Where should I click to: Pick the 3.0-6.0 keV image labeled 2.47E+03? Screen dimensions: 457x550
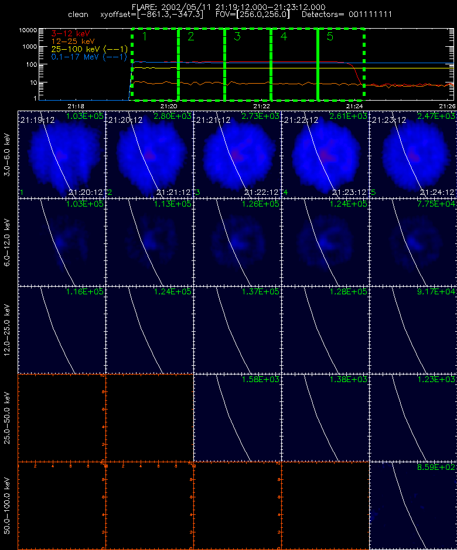point(413,154)
